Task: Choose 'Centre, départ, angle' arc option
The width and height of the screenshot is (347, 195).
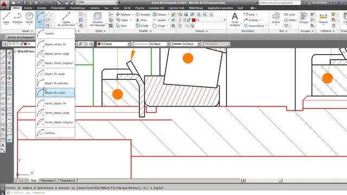Action: tap(55, 113)
